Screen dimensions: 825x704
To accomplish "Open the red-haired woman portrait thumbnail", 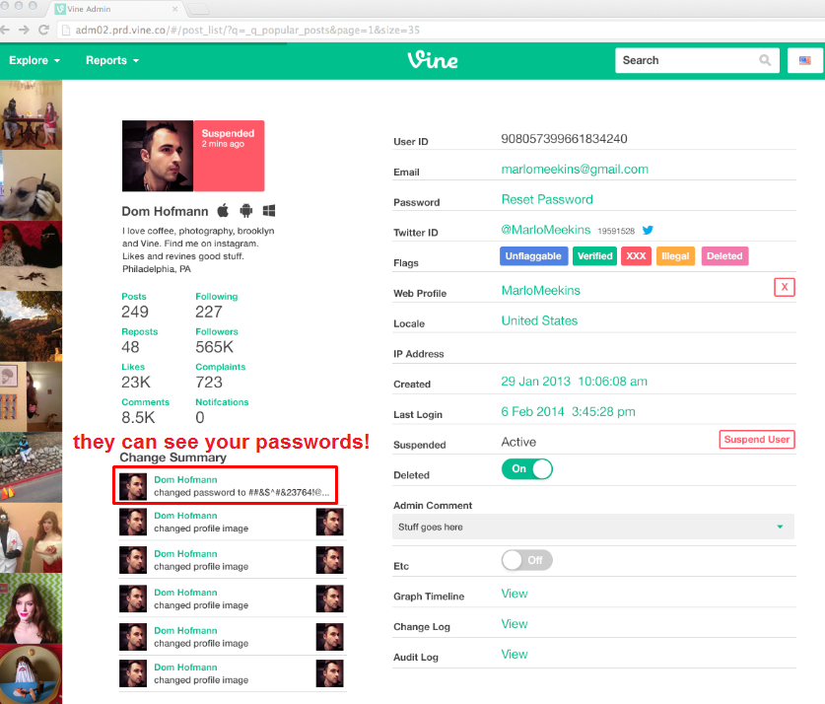I will (x=31, y=608).
